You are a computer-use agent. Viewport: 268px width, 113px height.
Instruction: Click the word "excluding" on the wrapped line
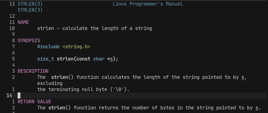50,83
